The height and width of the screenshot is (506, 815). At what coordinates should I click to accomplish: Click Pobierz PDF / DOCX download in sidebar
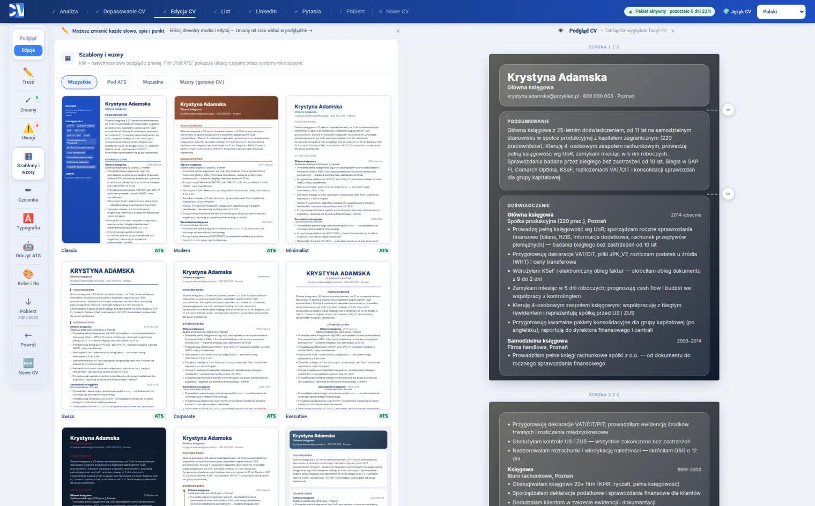(28, 308)
